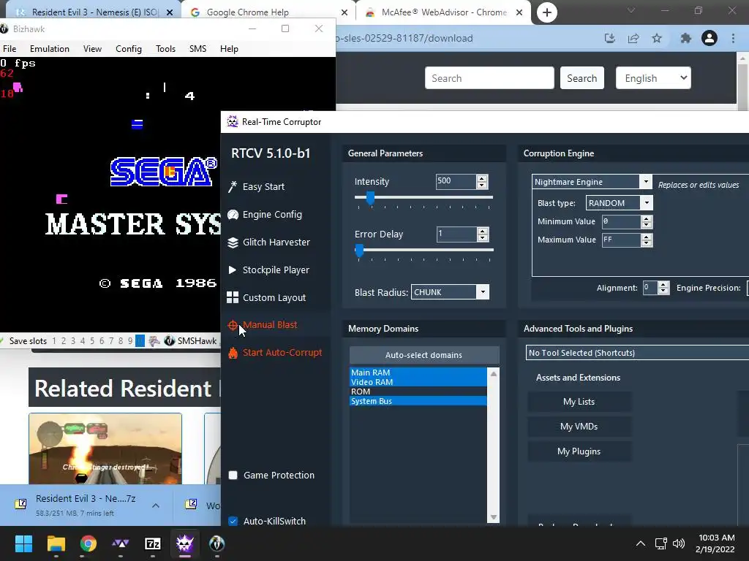Open Blast type RANDOM dropdown
The image size is (749, 561).
click(647, 203)
